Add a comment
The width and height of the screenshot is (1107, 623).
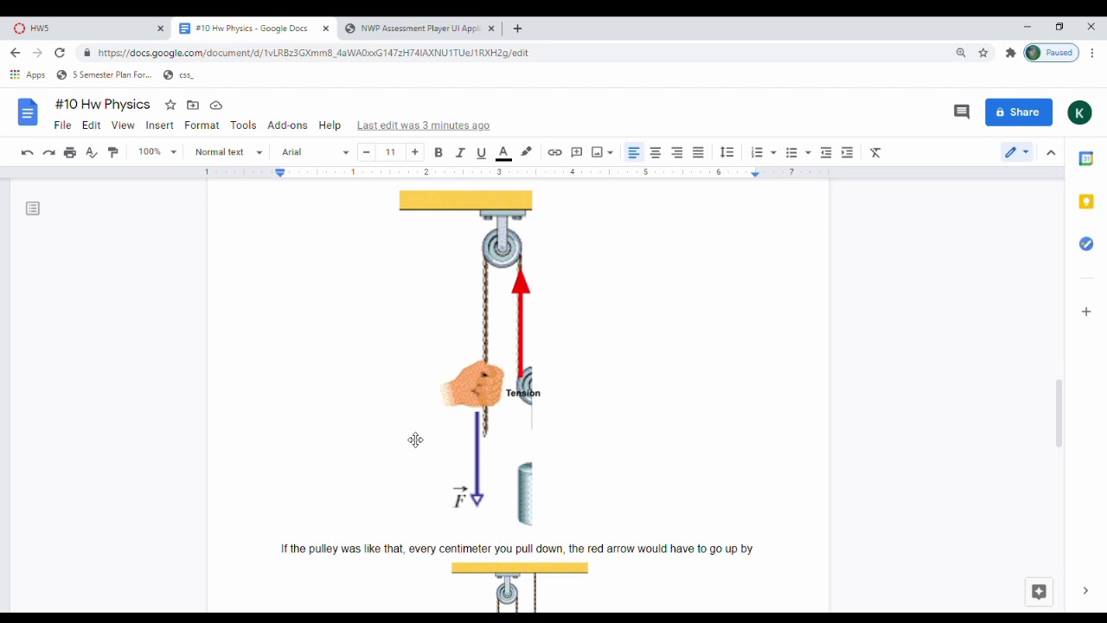pyautogui.click(x=577, y=152)
